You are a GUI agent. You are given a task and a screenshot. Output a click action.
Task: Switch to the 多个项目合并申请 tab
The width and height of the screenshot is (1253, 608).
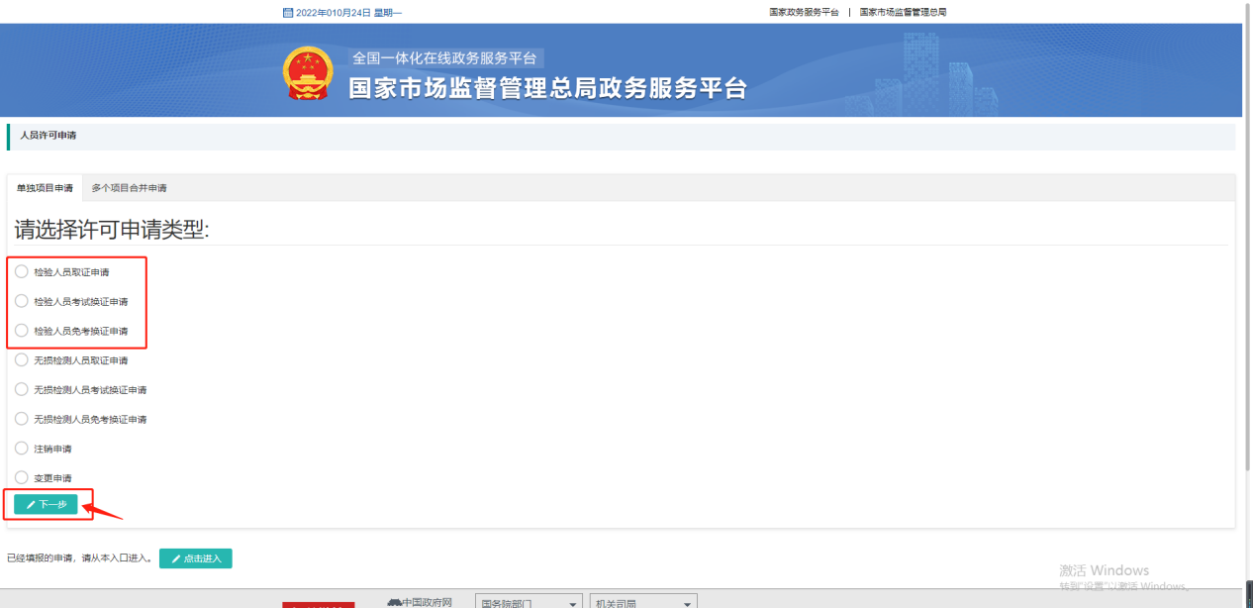point(129,188)
